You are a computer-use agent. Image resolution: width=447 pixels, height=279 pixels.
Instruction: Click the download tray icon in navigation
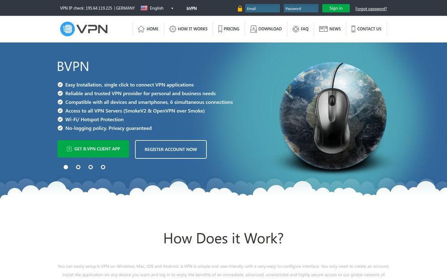[x=253, y=29]
